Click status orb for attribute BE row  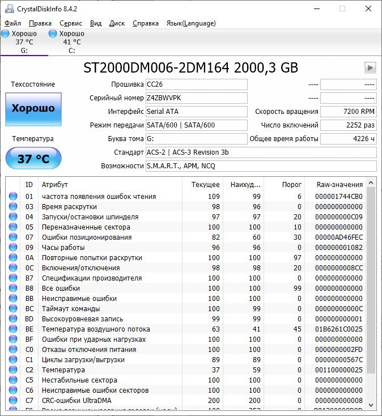coord(13,329)
